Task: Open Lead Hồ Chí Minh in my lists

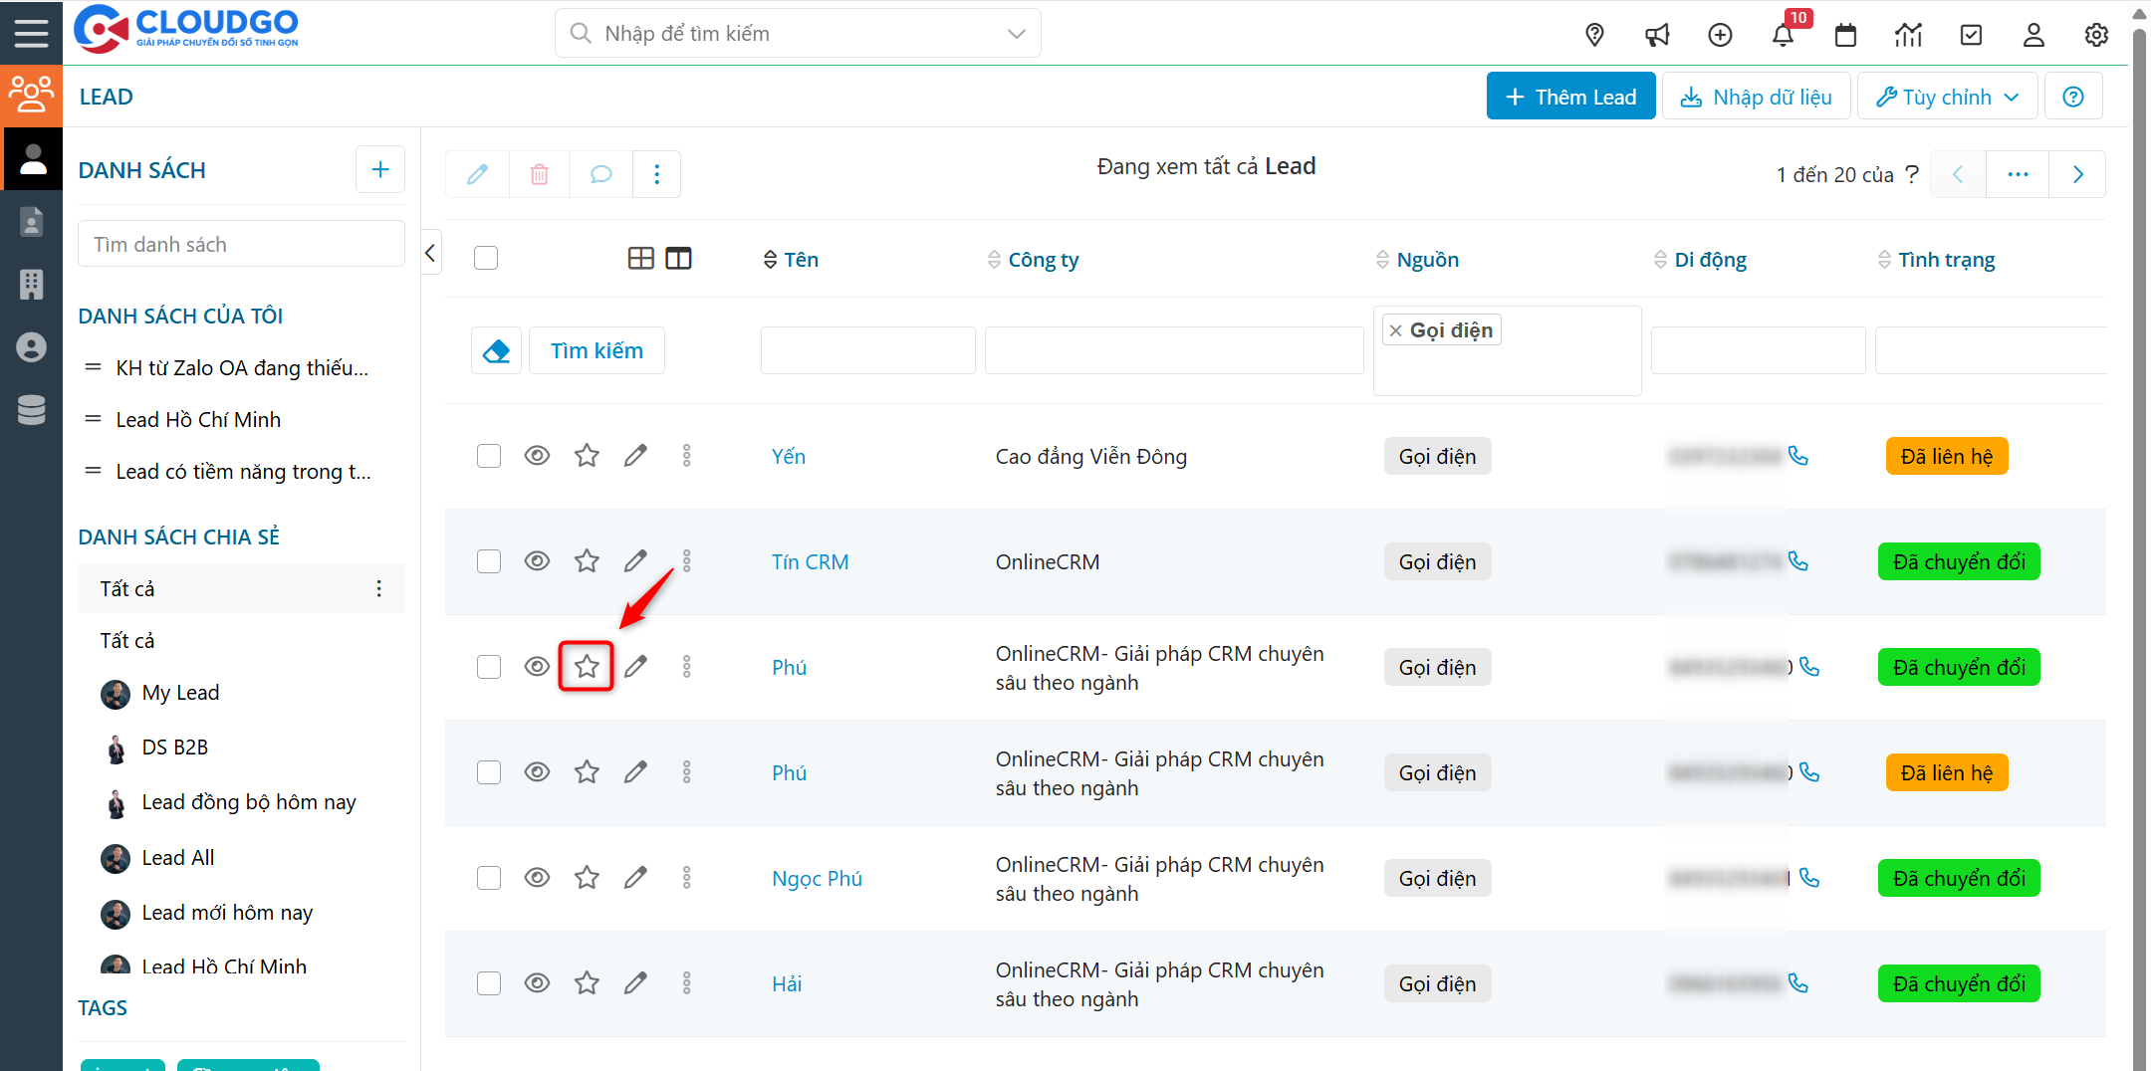Action: point(198,420)
